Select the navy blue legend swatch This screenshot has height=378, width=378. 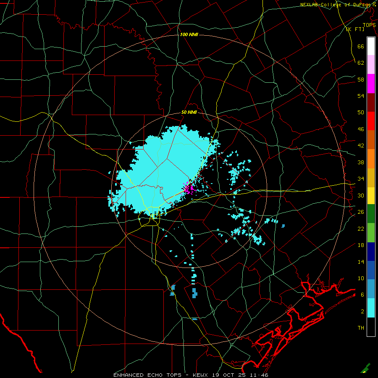371,252
